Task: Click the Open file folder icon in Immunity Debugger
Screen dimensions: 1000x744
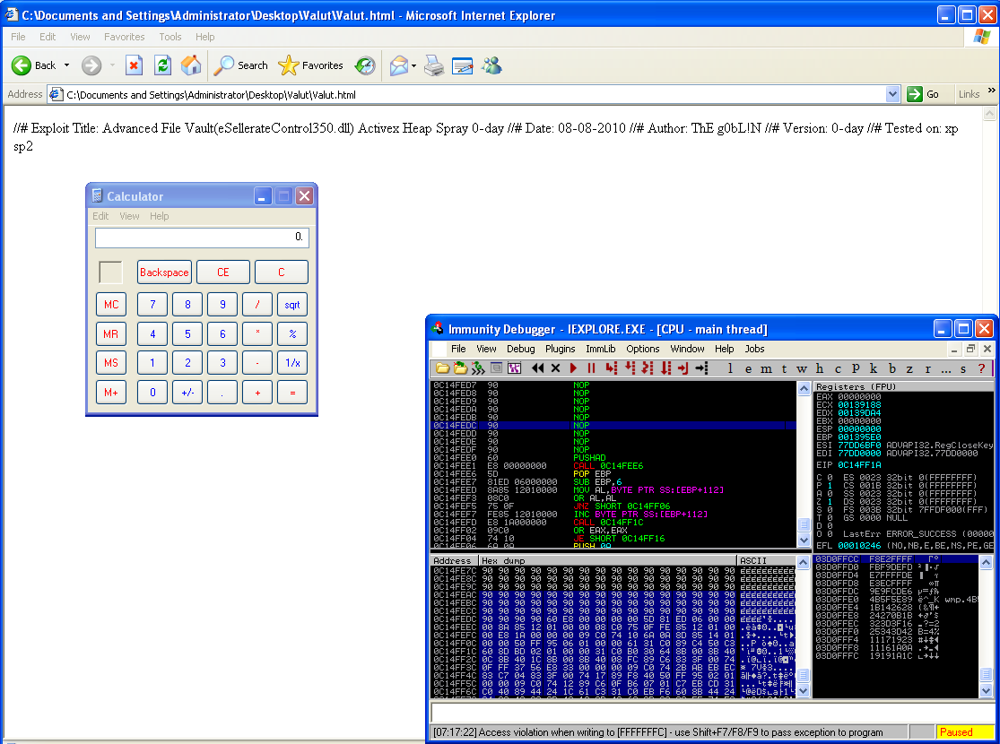Action: click(442, 368)
